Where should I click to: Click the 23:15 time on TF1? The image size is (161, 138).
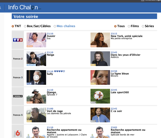point(114,34)
